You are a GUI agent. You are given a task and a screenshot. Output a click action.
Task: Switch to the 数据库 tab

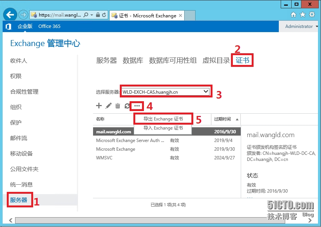coord(133,60)
